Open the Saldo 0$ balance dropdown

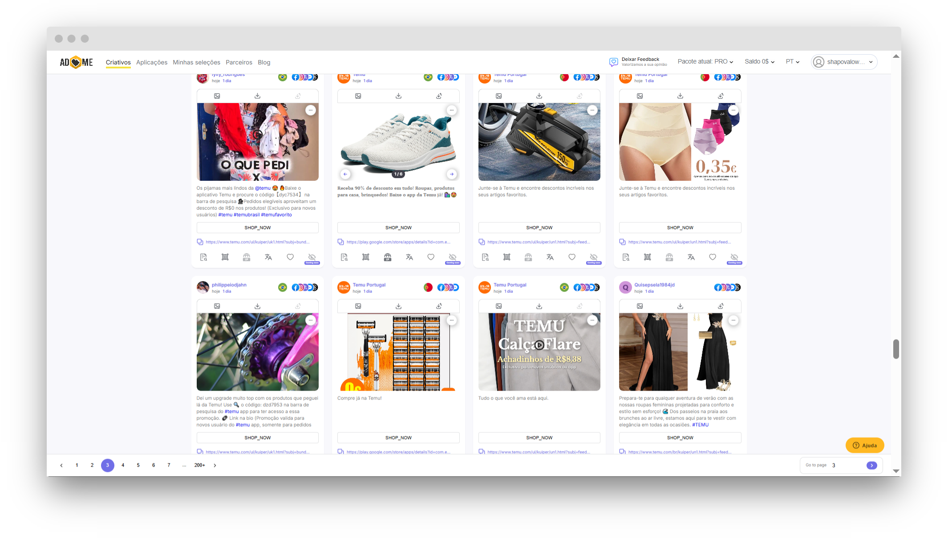(x=759, y=62)
